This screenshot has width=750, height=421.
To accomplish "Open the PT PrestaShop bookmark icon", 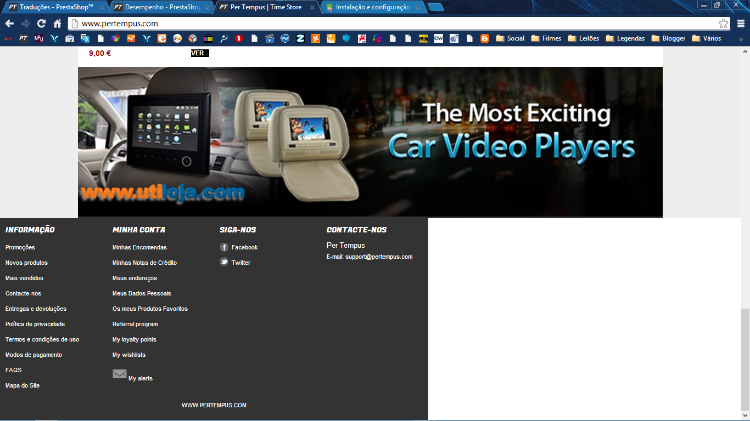I will [x=23, y=38].
